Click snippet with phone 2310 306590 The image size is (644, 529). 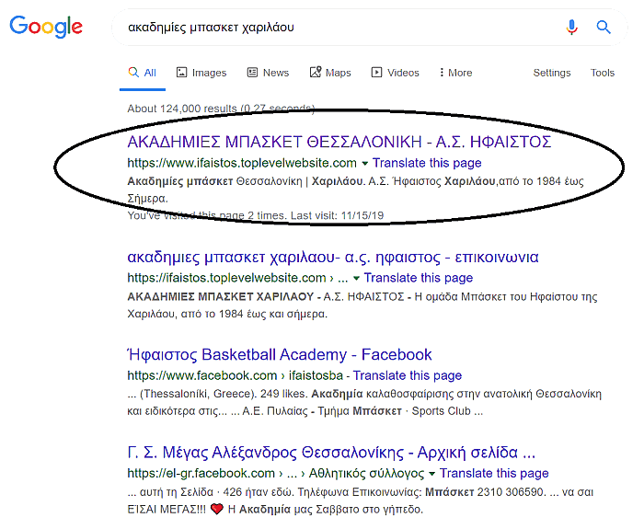361,500
